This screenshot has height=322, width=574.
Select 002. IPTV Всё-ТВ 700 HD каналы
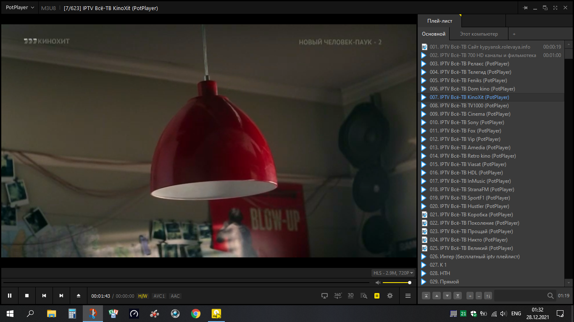coord(492,55)
